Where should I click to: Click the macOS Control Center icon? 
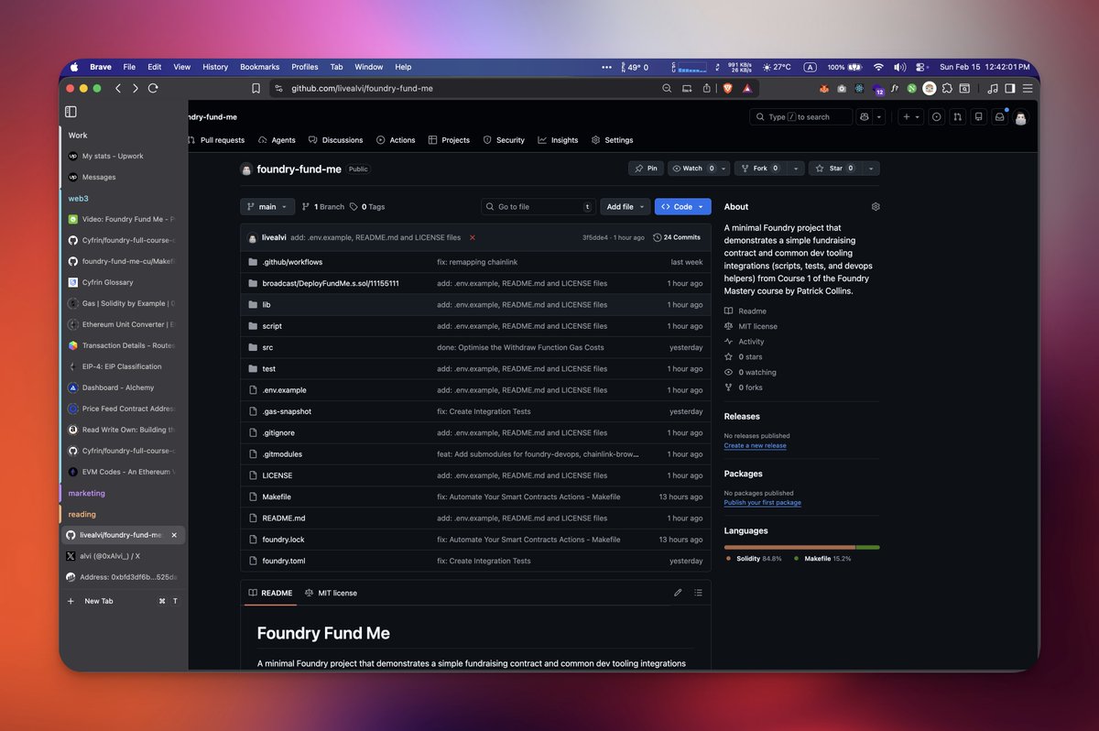[921, 67]
